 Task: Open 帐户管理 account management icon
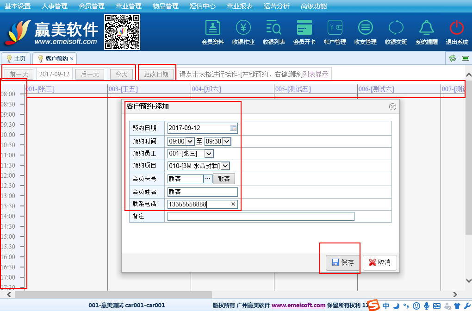(335, 28)
